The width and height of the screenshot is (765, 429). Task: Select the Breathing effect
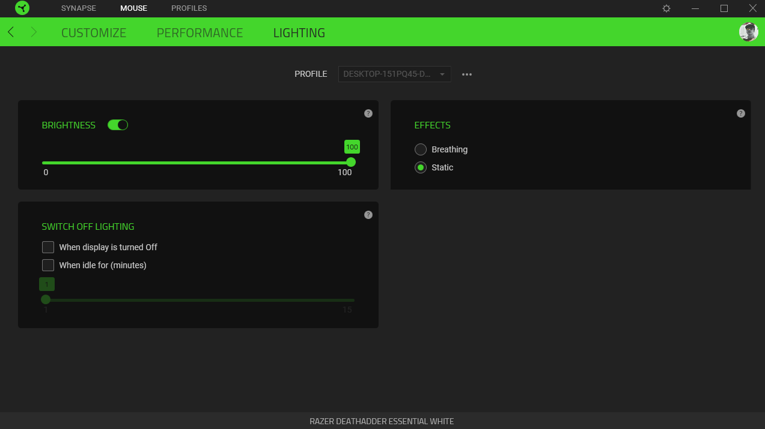click(x=421, y=149)
